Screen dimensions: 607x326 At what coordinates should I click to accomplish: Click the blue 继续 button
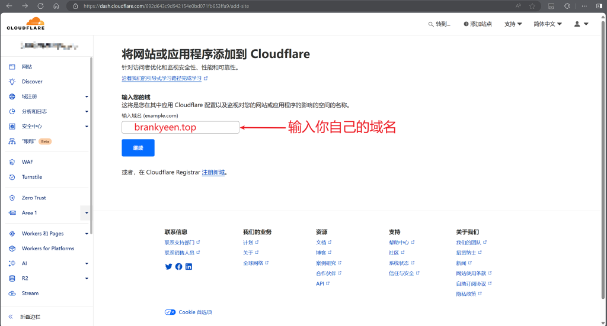(138, 148)
